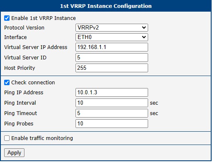This screenshot has height=162, width=212.
Task: Open the Protocol Version dropdown
Action: click(x=112, y=28)
